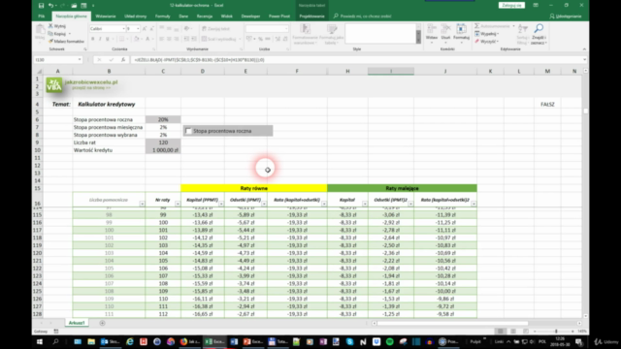Image resolution: width=621 pixels, height=349 pixels.
Task: Apply underline formatting
Action: coord(107,39)
